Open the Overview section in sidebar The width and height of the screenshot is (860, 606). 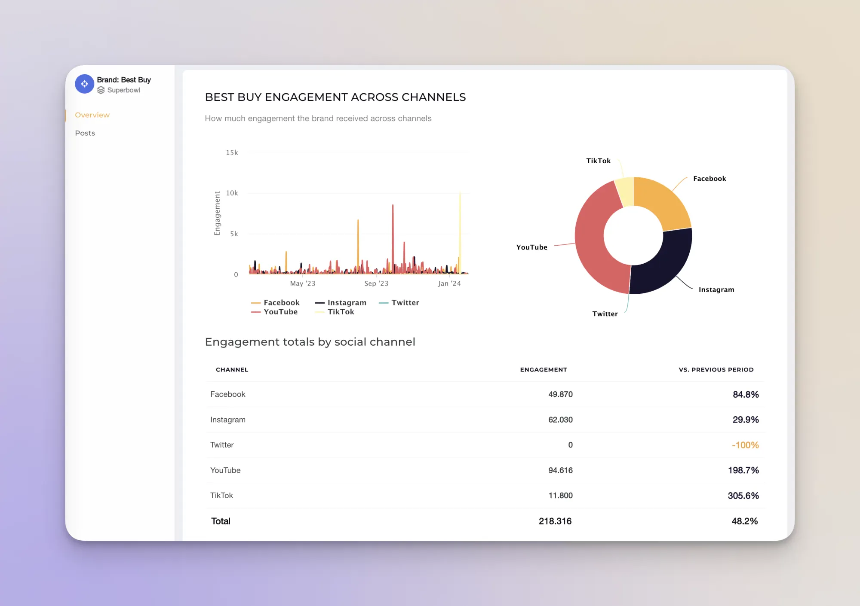click(92, 115)
